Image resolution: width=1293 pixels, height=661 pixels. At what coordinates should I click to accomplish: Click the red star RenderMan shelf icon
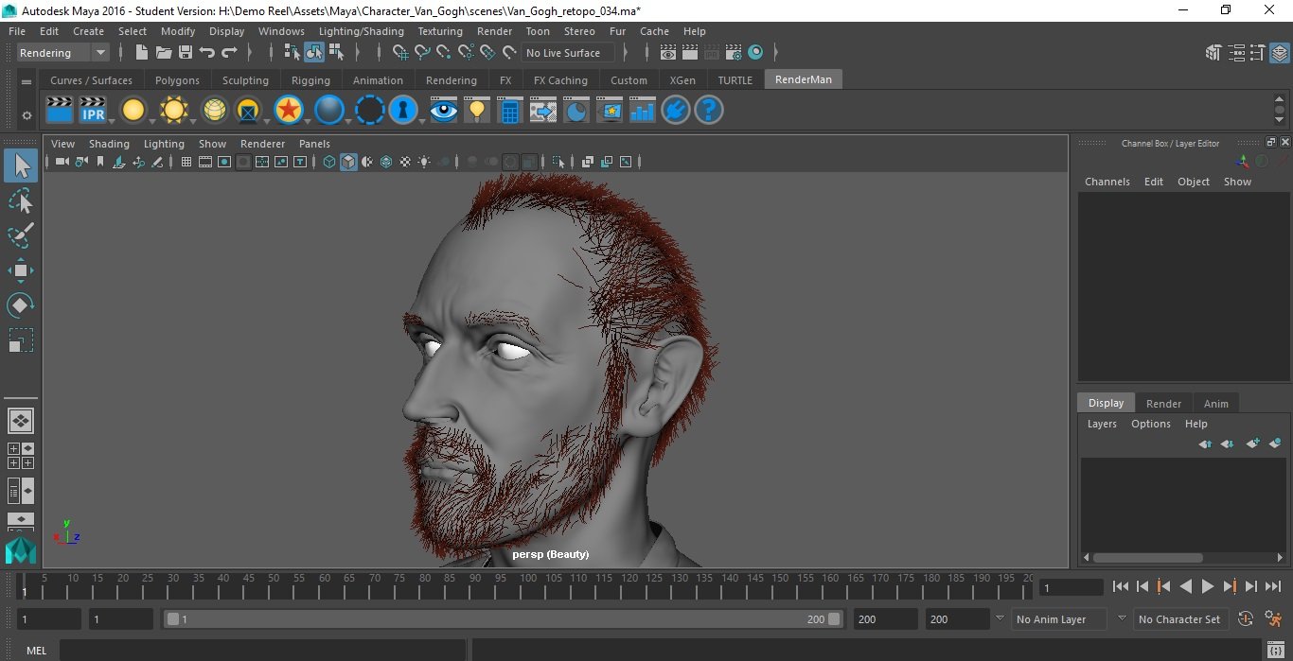289,111
